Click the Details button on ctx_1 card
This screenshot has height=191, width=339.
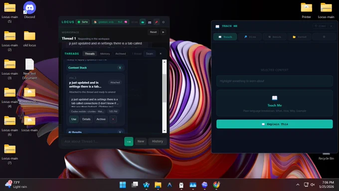[86, 119]
